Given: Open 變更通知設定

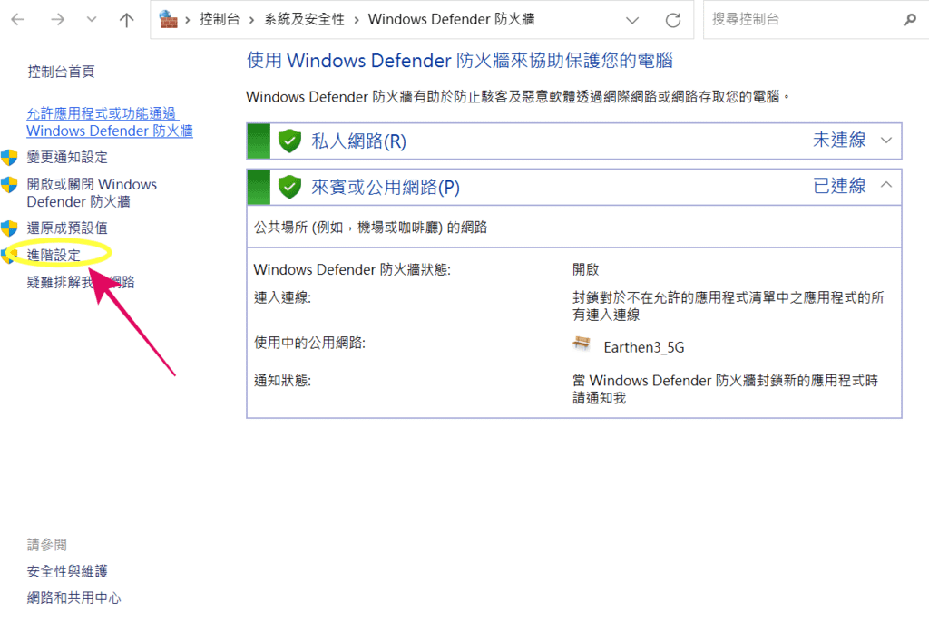Looking at the screenshot, I should point(67,157).
